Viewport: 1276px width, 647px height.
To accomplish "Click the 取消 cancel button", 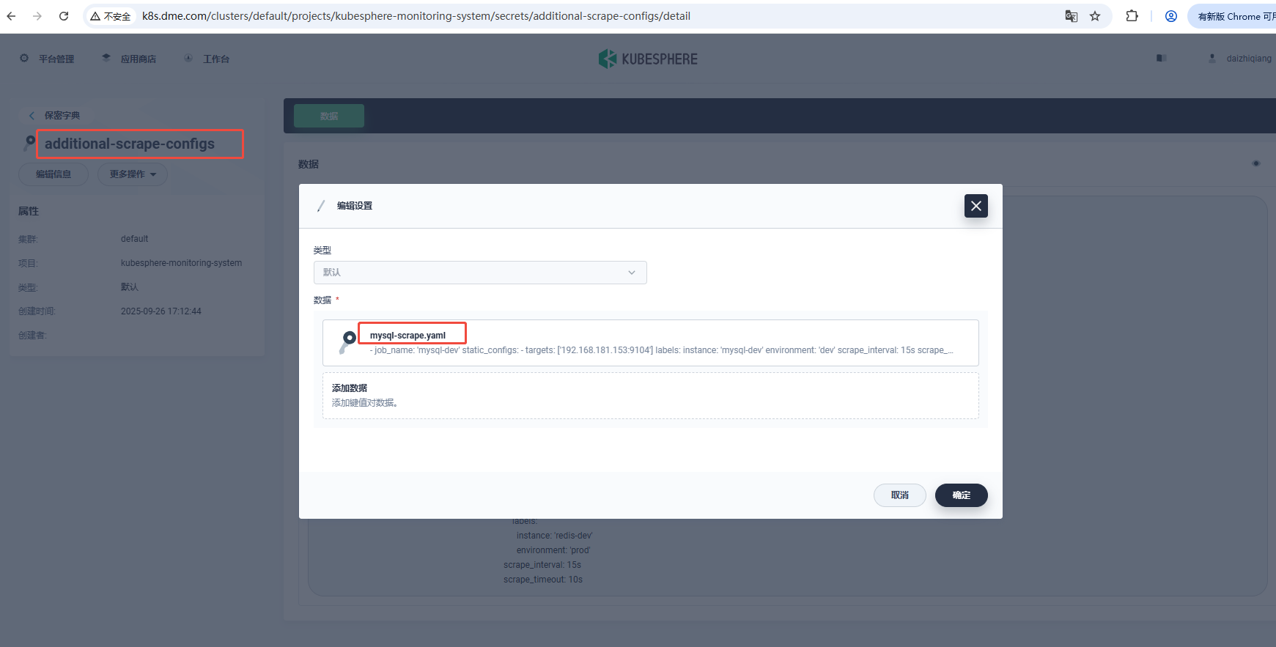I will 899,495.
